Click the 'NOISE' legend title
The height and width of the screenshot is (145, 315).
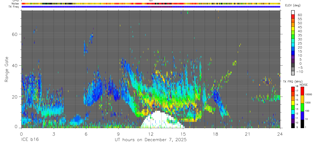tap(303, 85)
